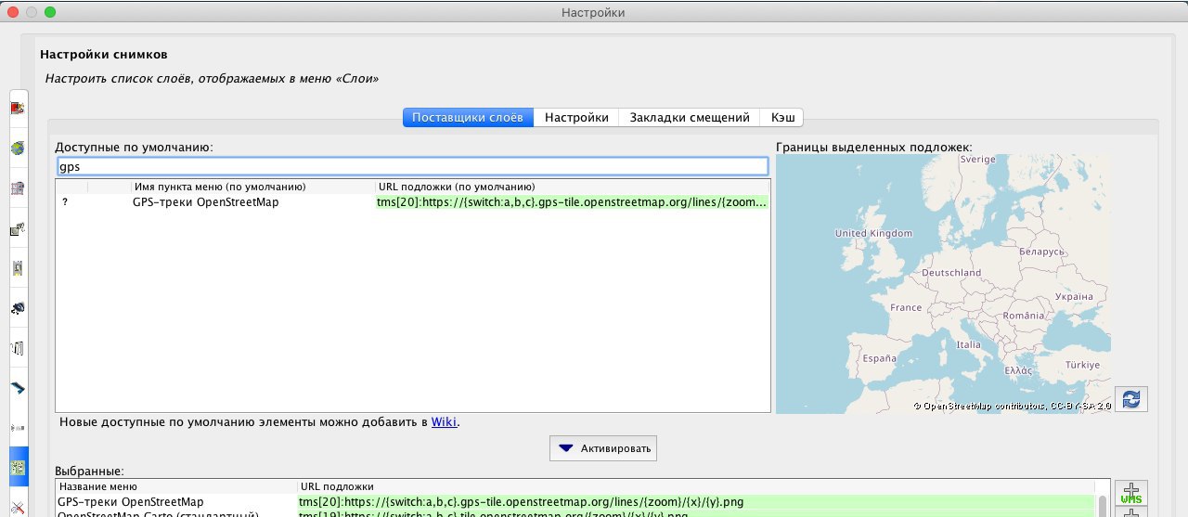Add a new WMS entry button
The height and width of the screenshot is (517, 1188).
click(1130, 493)
